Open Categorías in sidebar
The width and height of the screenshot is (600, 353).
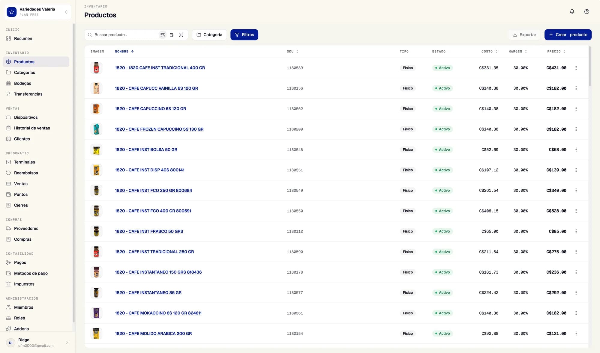click(36, 73)
